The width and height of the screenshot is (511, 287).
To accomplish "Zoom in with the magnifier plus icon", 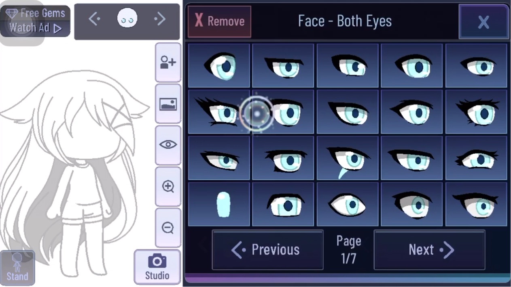I will pos(168,186).
